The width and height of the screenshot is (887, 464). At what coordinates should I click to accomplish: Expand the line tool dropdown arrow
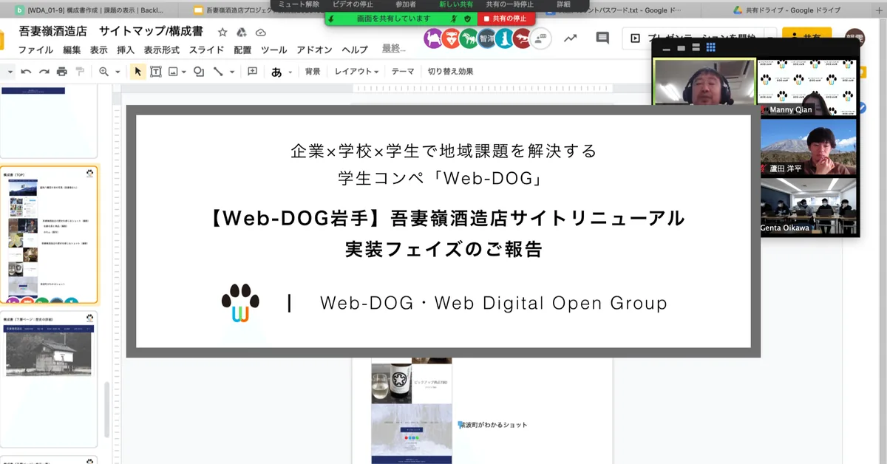[232, 72]
